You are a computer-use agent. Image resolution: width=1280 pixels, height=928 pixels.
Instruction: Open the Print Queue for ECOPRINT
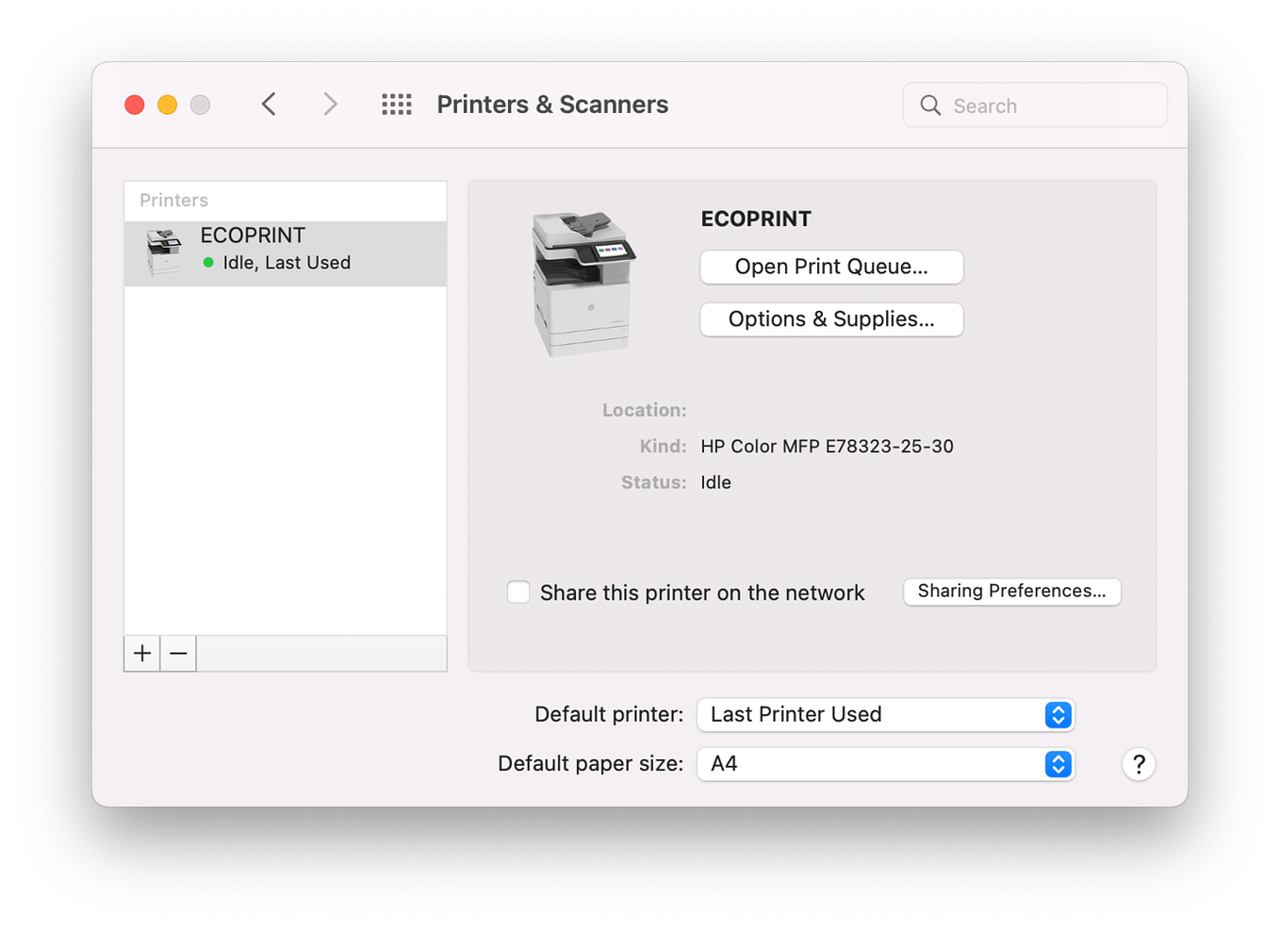[830, 267]
